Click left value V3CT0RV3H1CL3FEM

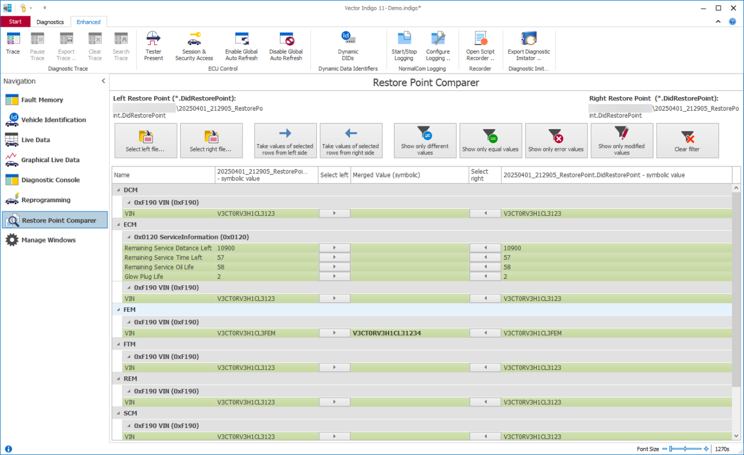tap(246, 333)
